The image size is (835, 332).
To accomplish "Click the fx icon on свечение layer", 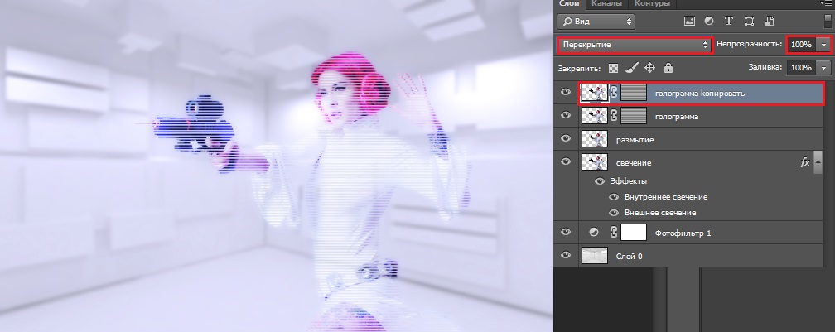I will (x=805, y=162).
